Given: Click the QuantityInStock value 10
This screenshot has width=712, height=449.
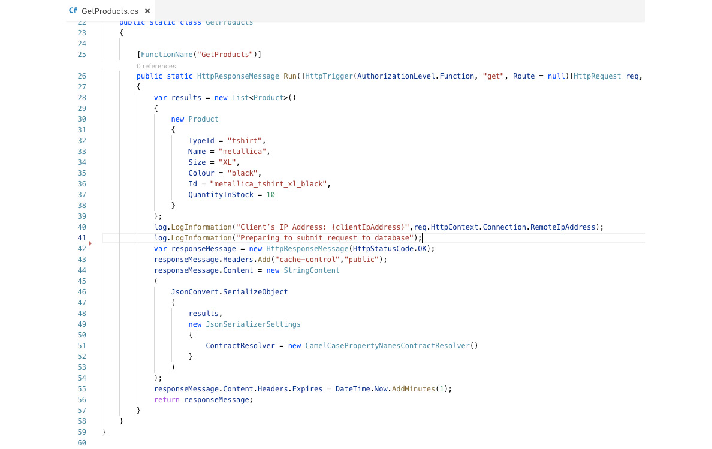Looking at the screenshot, I should coord(271,195).
